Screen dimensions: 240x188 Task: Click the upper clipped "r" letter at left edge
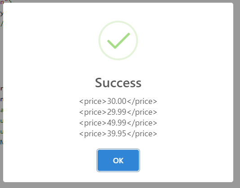(1, 89)
